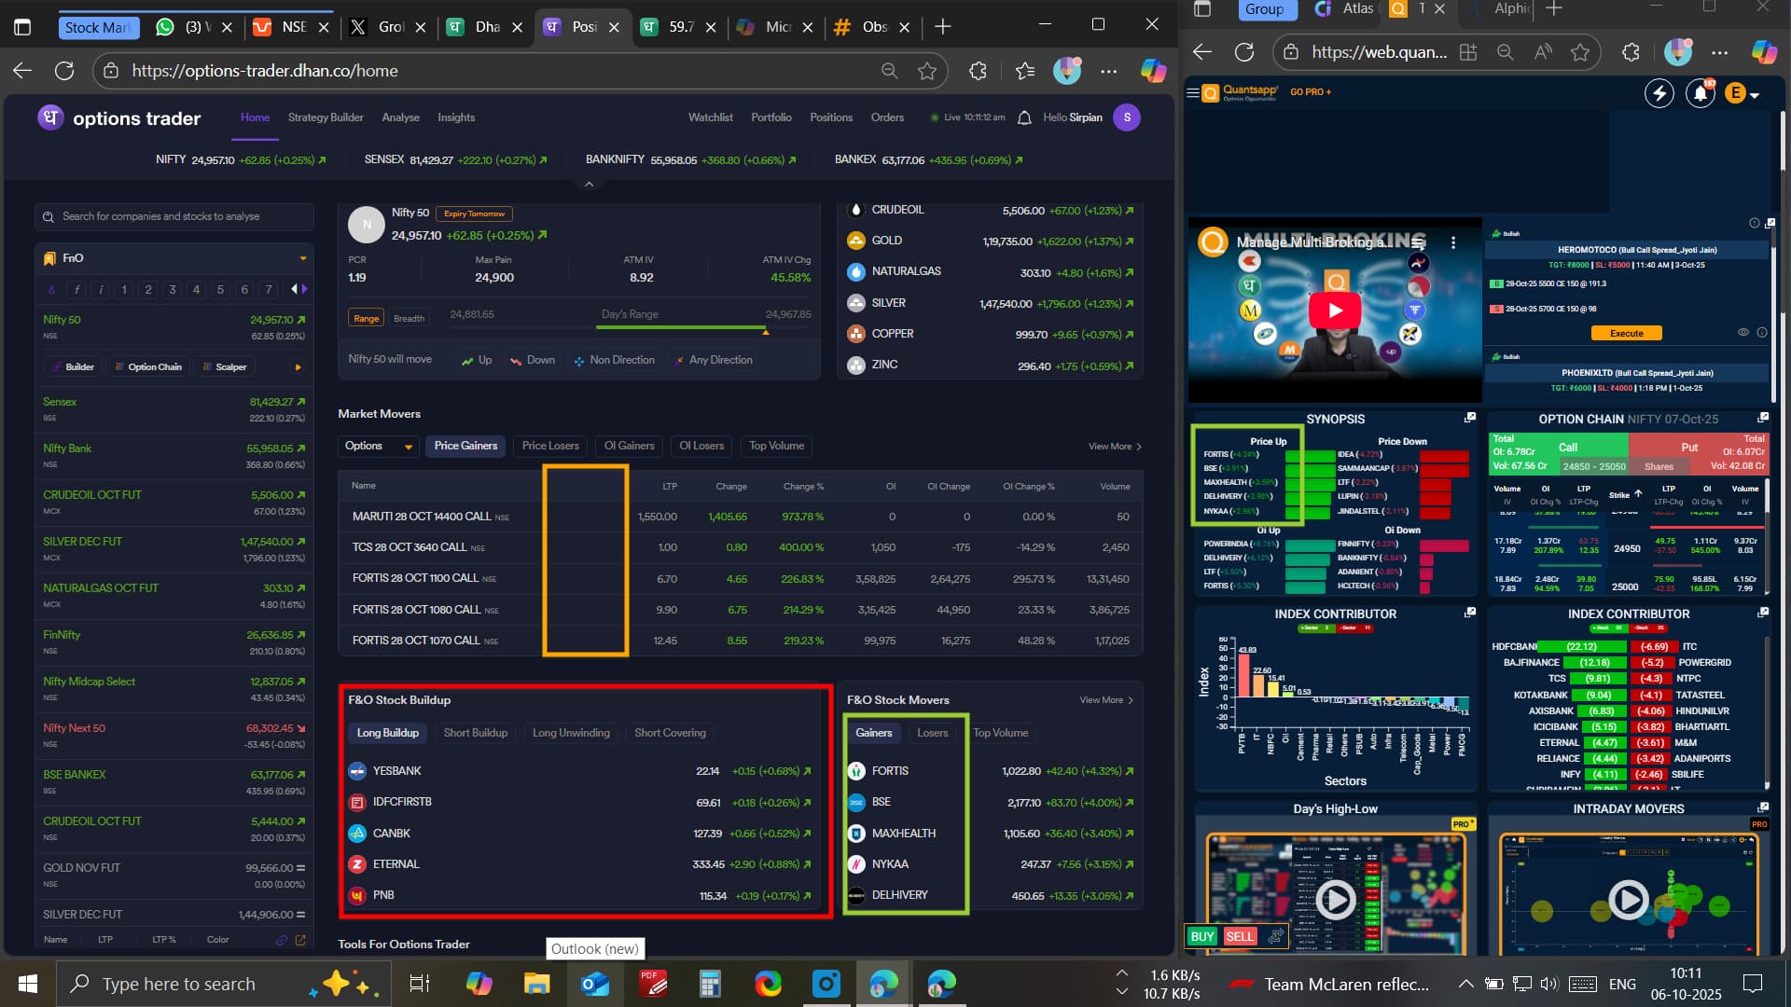Click the Execute button for HEROMOTOCO

(1626, 333)
